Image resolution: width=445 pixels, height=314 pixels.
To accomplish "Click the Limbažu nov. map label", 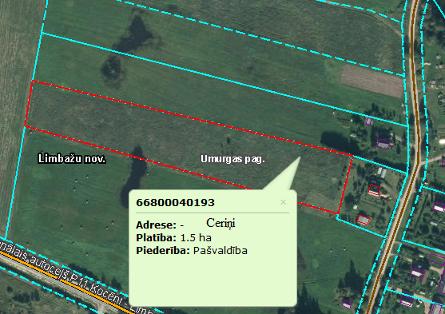I will pos(72,158).
